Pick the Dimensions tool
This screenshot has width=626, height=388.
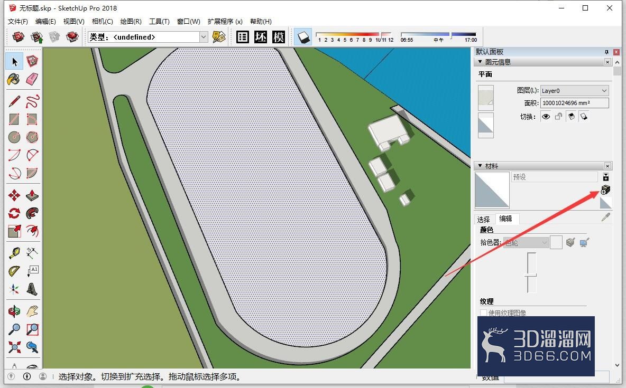coord(32,253)
